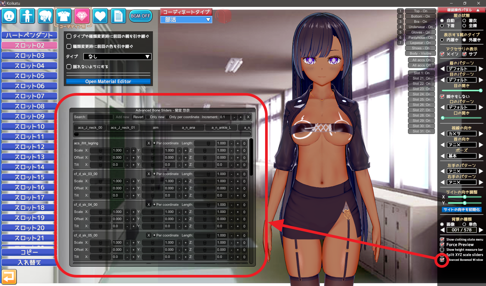Screen dimensions: 486x286
Task: Select the 全裸 clothing state radio
Action: [464, 26]
